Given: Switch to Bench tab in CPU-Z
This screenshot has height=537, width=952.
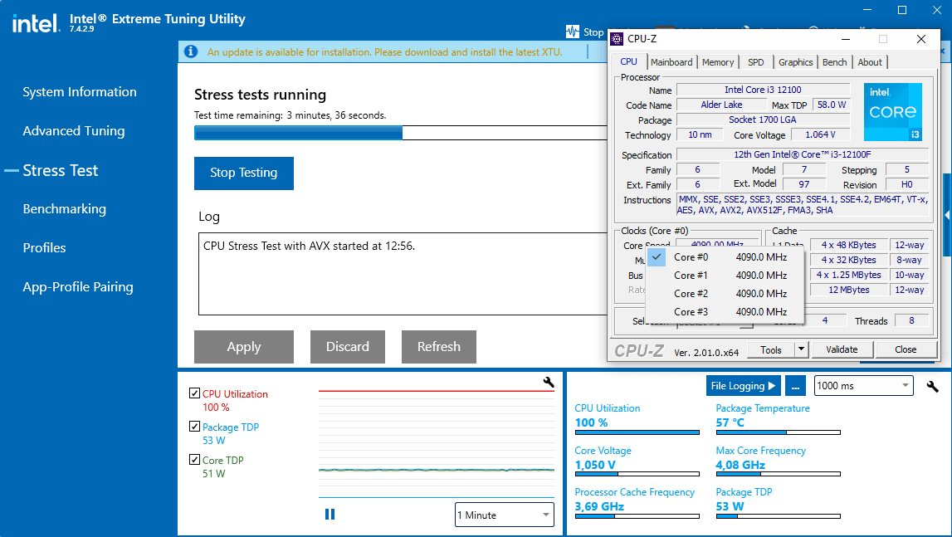Looking at the screenshot, I should (834, 62).
